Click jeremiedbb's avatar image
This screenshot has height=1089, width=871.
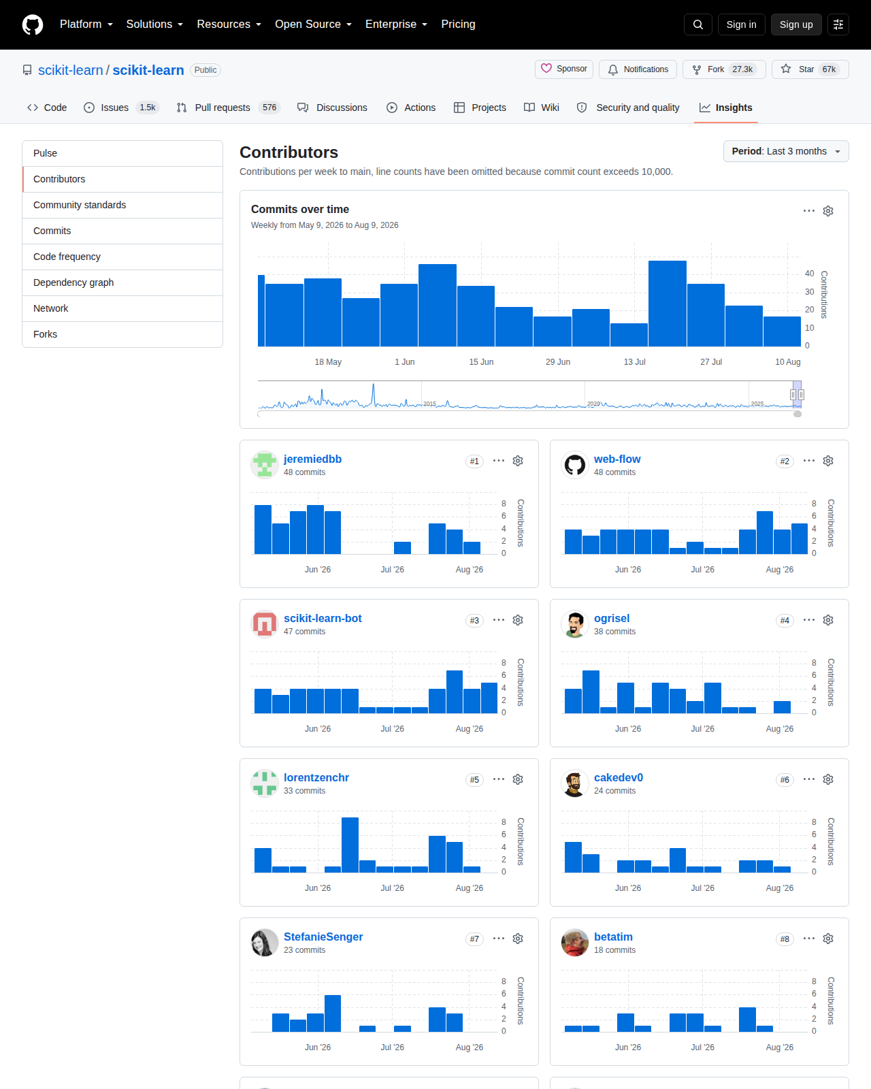pos(265,465)
